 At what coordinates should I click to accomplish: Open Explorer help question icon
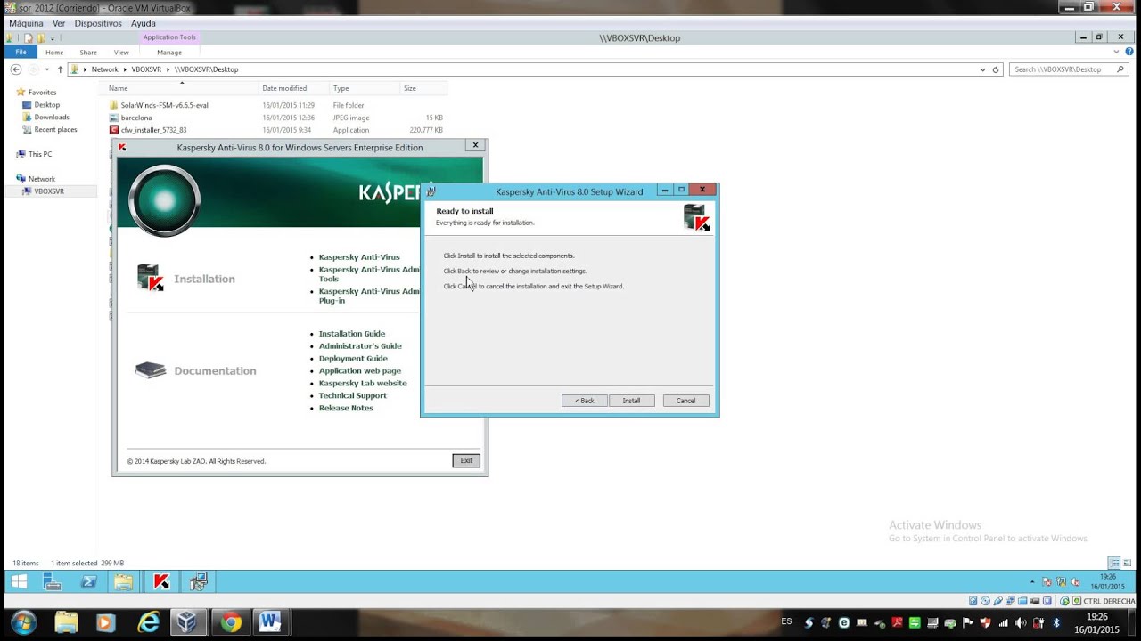[1128, 53]
